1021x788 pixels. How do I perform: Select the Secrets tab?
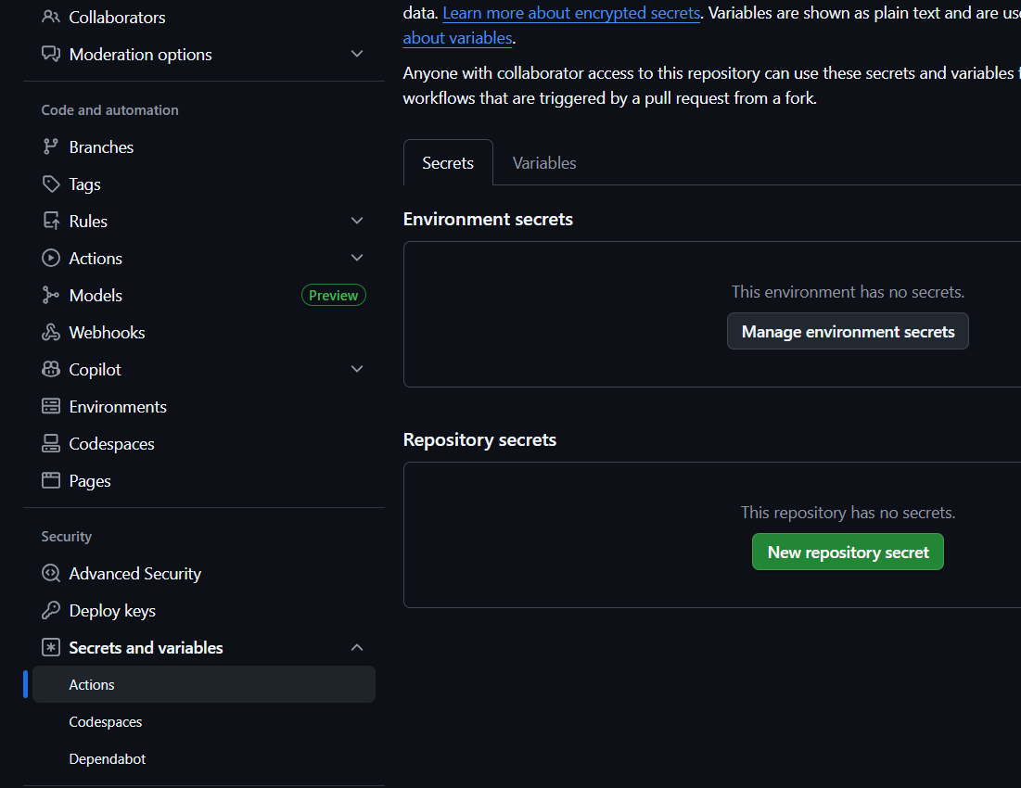click(448, 163)
